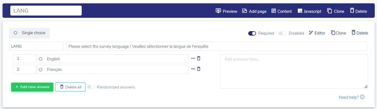The width and height of the screenshot is (377, 109).
Task: Toggle the Required switch off
Action: (252, 33)
